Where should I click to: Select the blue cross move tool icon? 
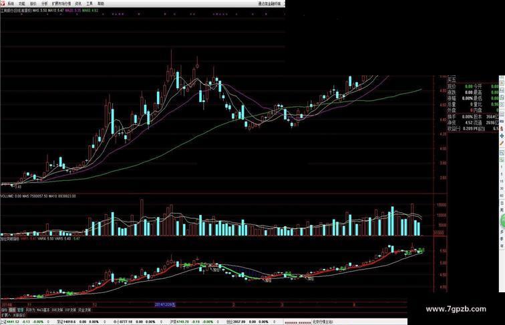click(502, 136)
